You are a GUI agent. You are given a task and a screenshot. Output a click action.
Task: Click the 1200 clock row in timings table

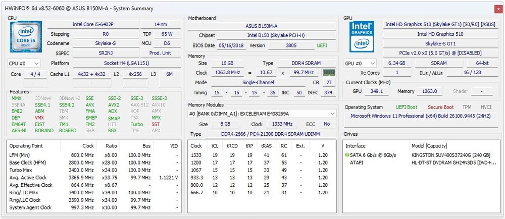tap(262, 162)
